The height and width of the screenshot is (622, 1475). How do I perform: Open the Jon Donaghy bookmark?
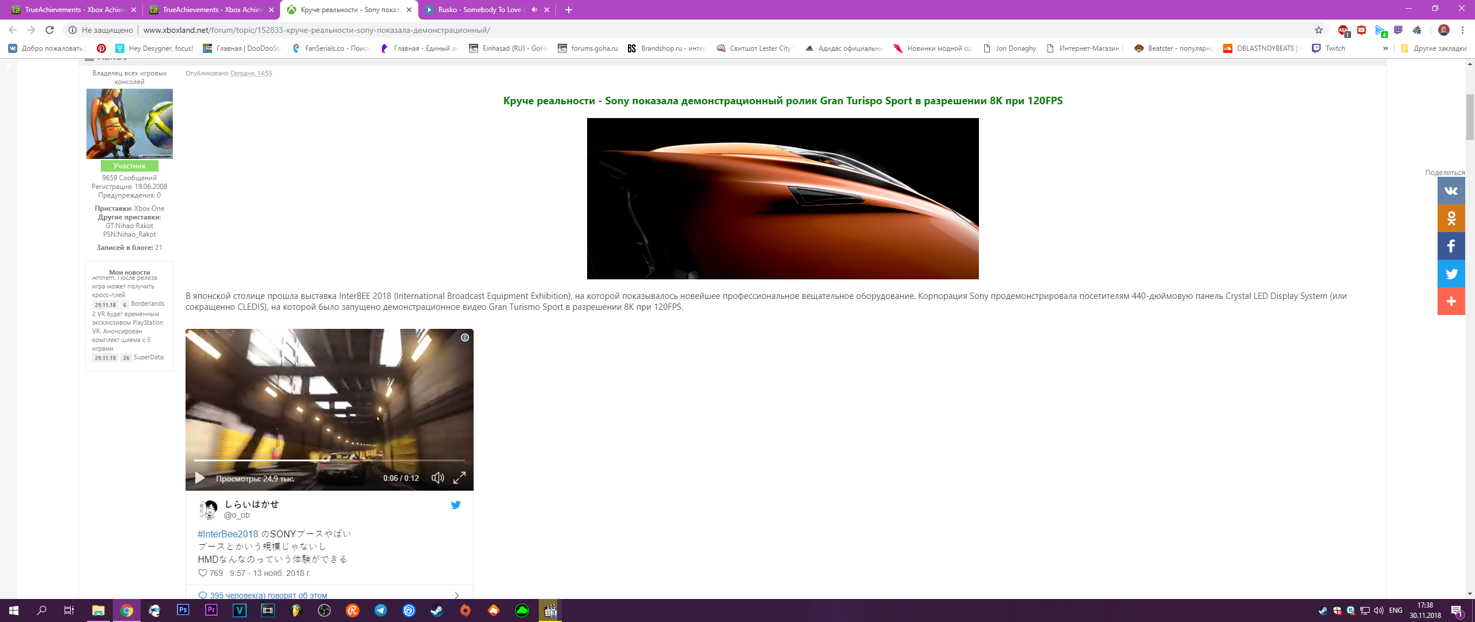(x=1009, y=48)
